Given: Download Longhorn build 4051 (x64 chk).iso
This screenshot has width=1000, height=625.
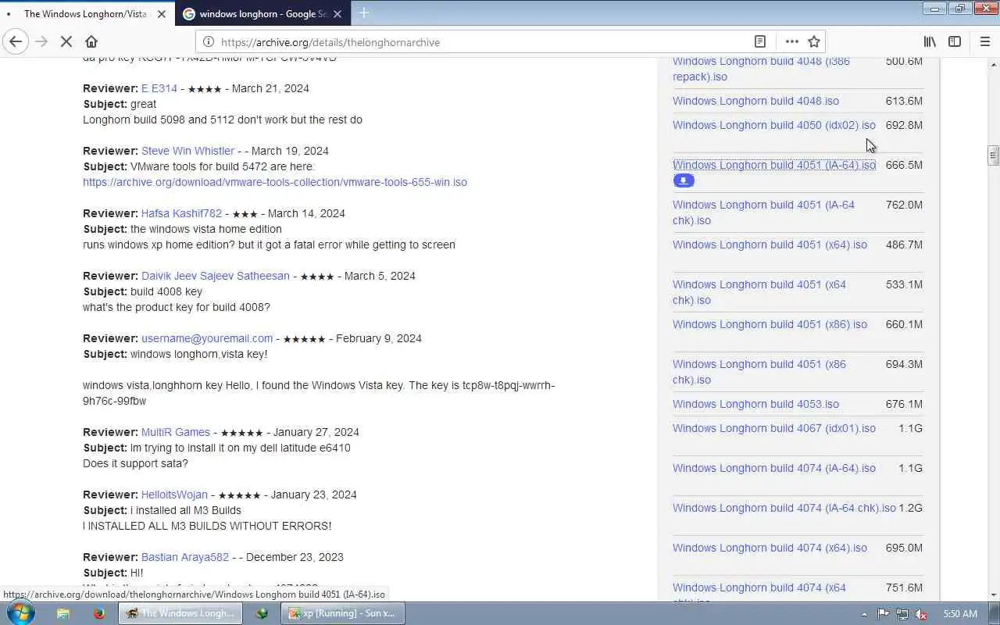Looking at the screenshot, I should (x=759, y=292).
